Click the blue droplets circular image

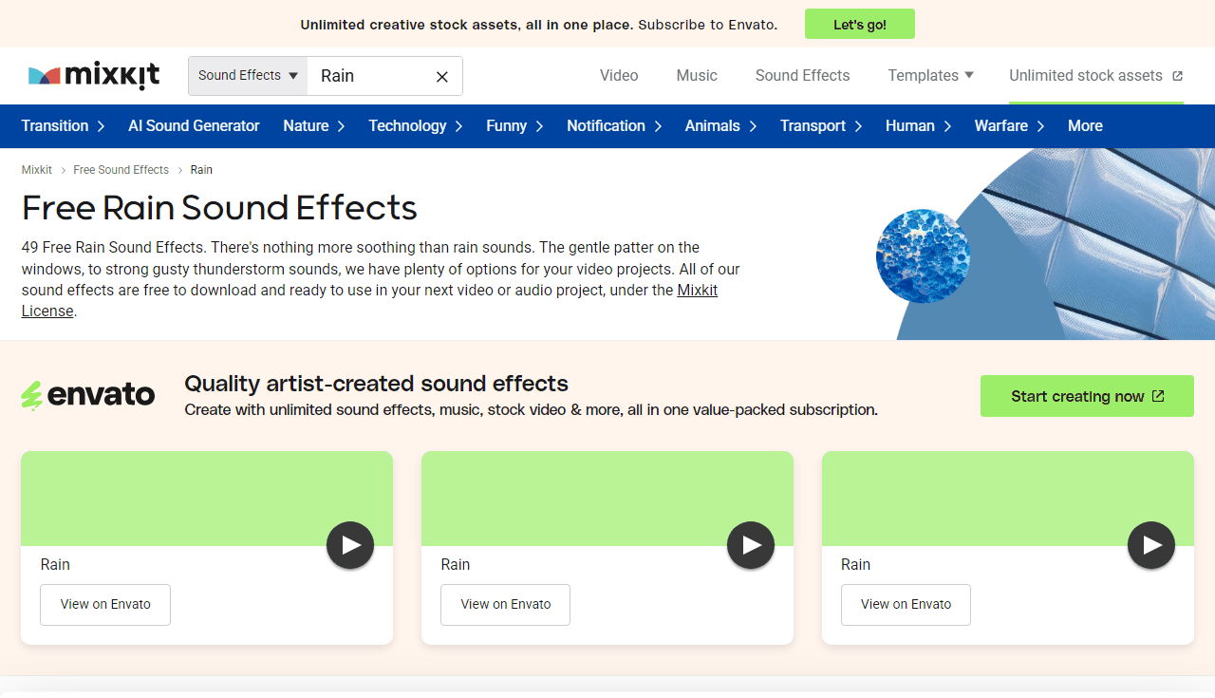[x=923, y=256]
